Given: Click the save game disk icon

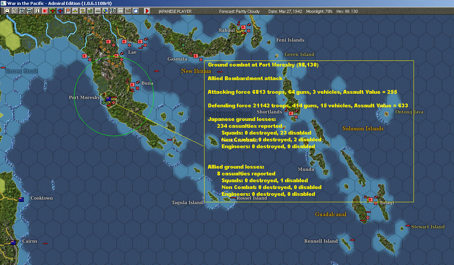Looking at the screenshot, I should pyautogui.click(x=7, y=11).
